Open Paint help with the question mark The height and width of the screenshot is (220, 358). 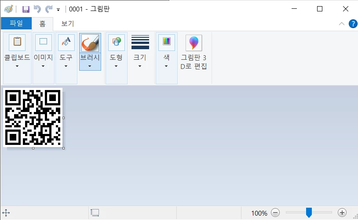353,24
